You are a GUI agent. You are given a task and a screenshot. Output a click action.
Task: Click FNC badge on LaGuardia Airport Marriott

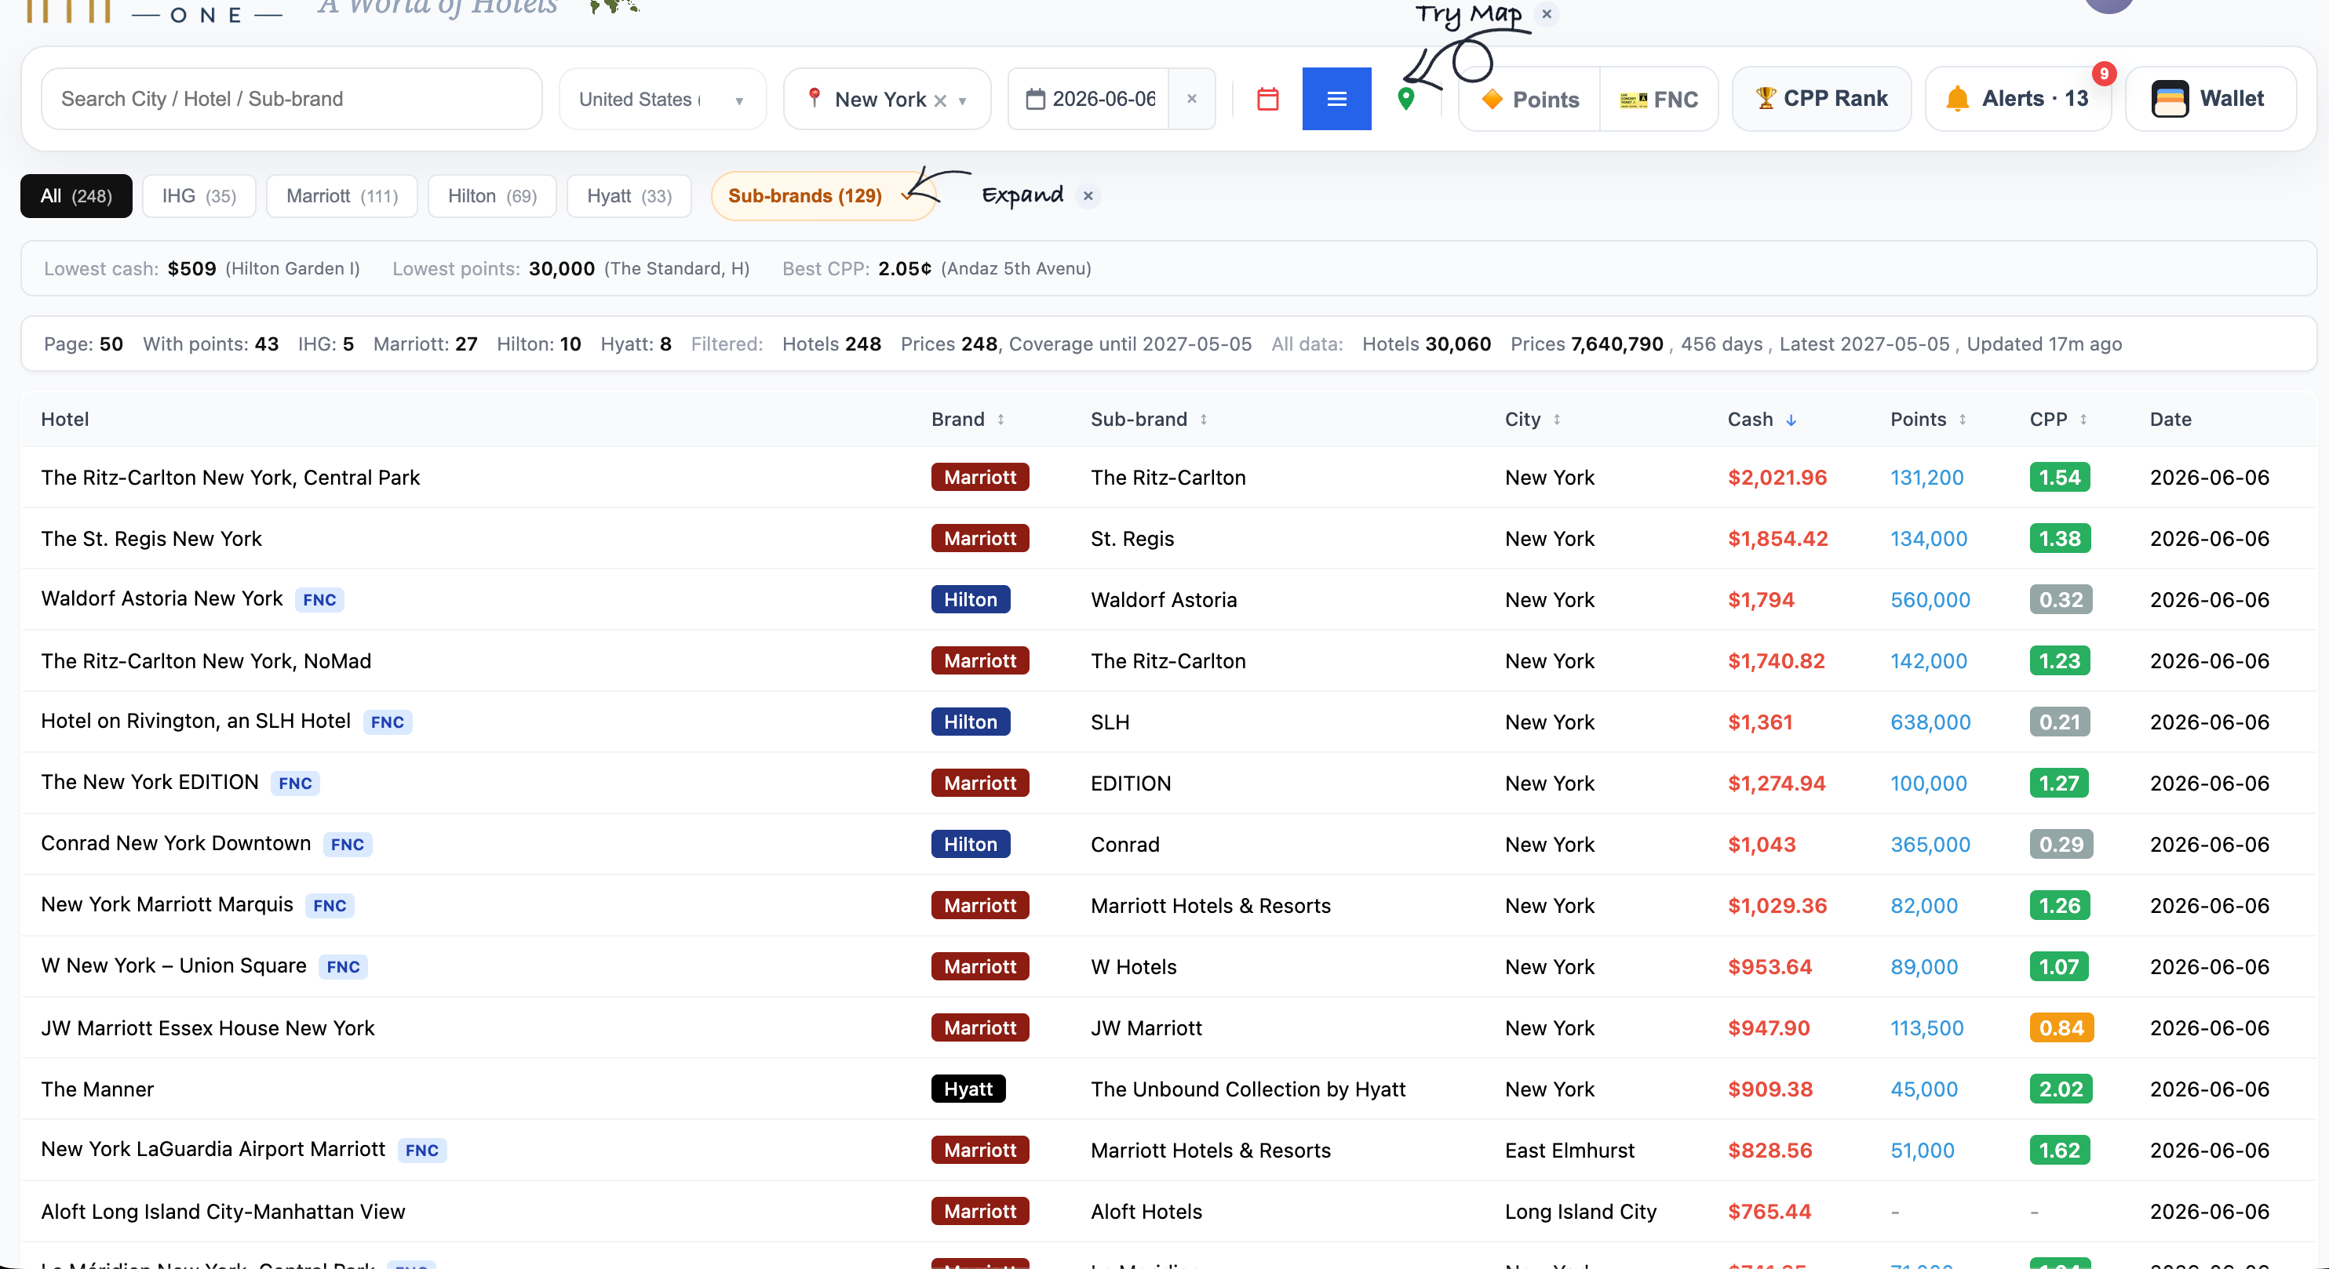[x=421, y=1150]
